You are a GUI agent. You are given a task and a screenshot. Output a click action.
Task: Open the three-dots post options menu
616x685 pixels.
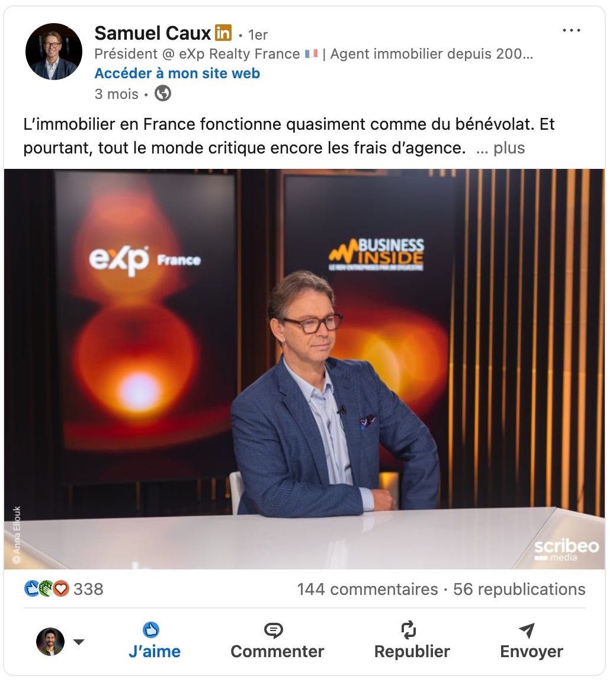point(571,30)
